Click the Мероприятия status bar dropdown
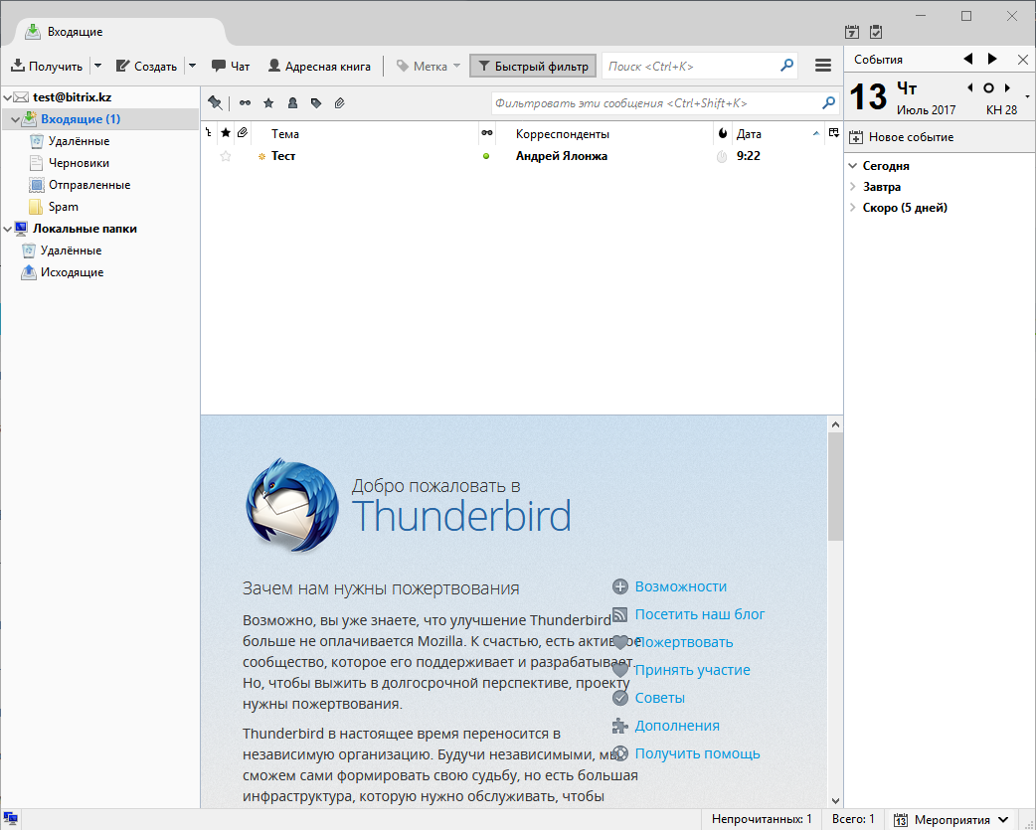Viewport: 1036px width, 830px height. pyautogui.click(x=950, y=820)
